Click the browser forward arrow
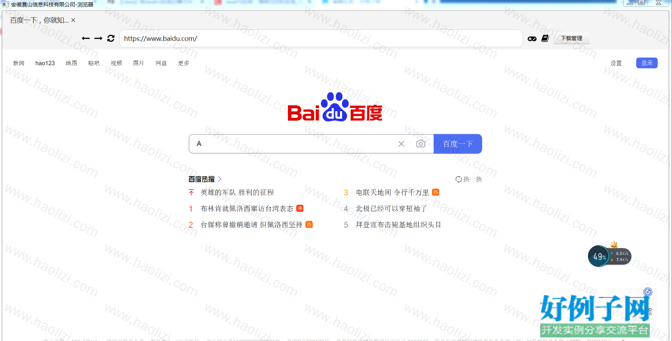672x341 pixels. [98, 38]
